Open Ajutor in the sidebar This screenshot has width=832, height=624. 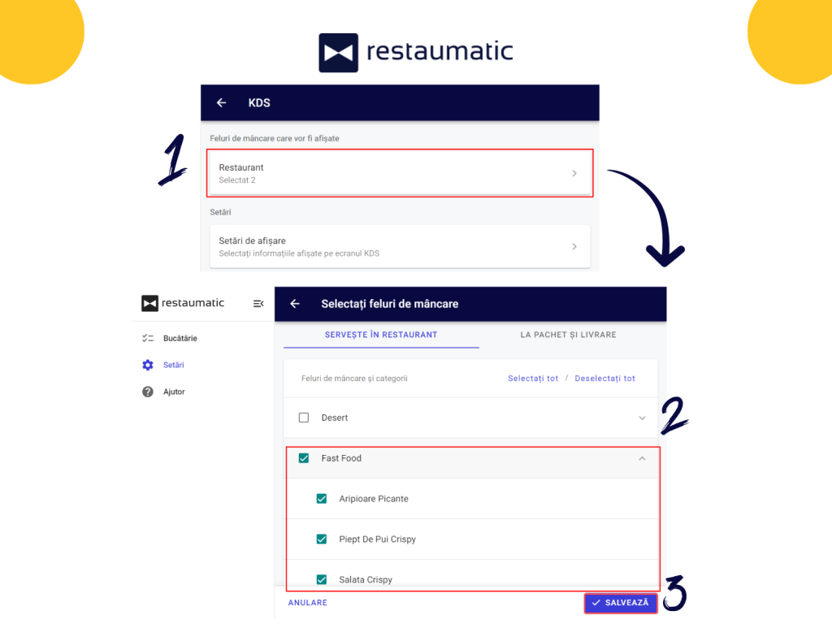pyautogui.click(x=174, y=392)
